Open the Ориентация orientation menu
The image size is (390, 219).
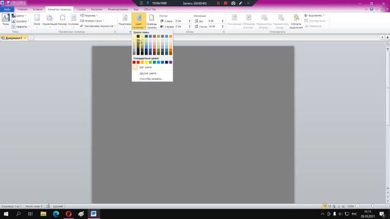coord(49,21)
